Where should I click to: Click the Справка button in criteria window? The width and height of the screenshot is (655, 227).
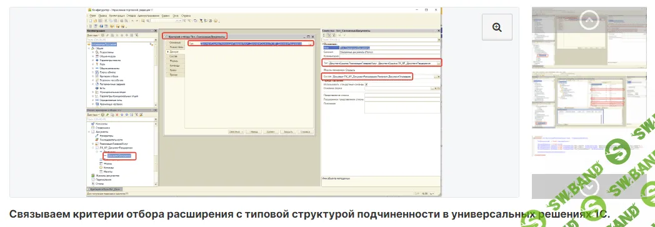pos(306,132)
